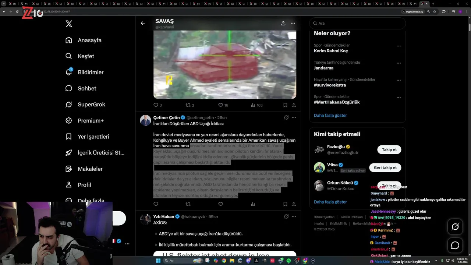Open Spotify from taskbar

click(x=288, y=261)
